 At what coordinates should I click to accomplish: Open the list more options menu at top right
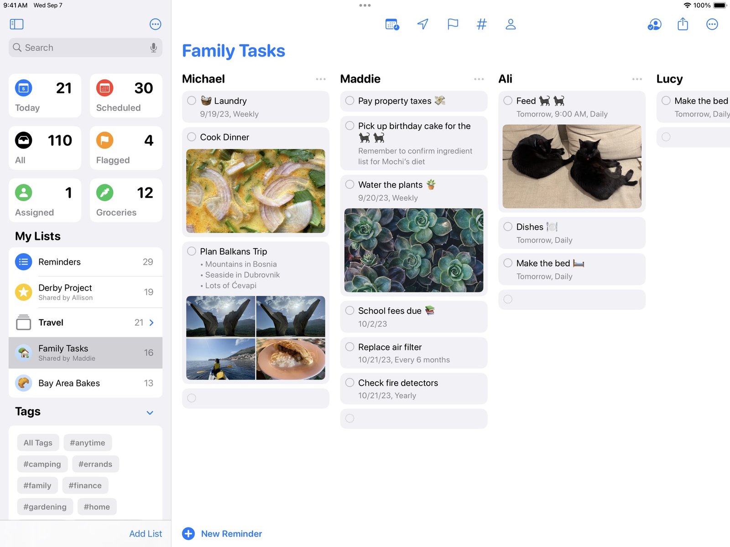712,24
